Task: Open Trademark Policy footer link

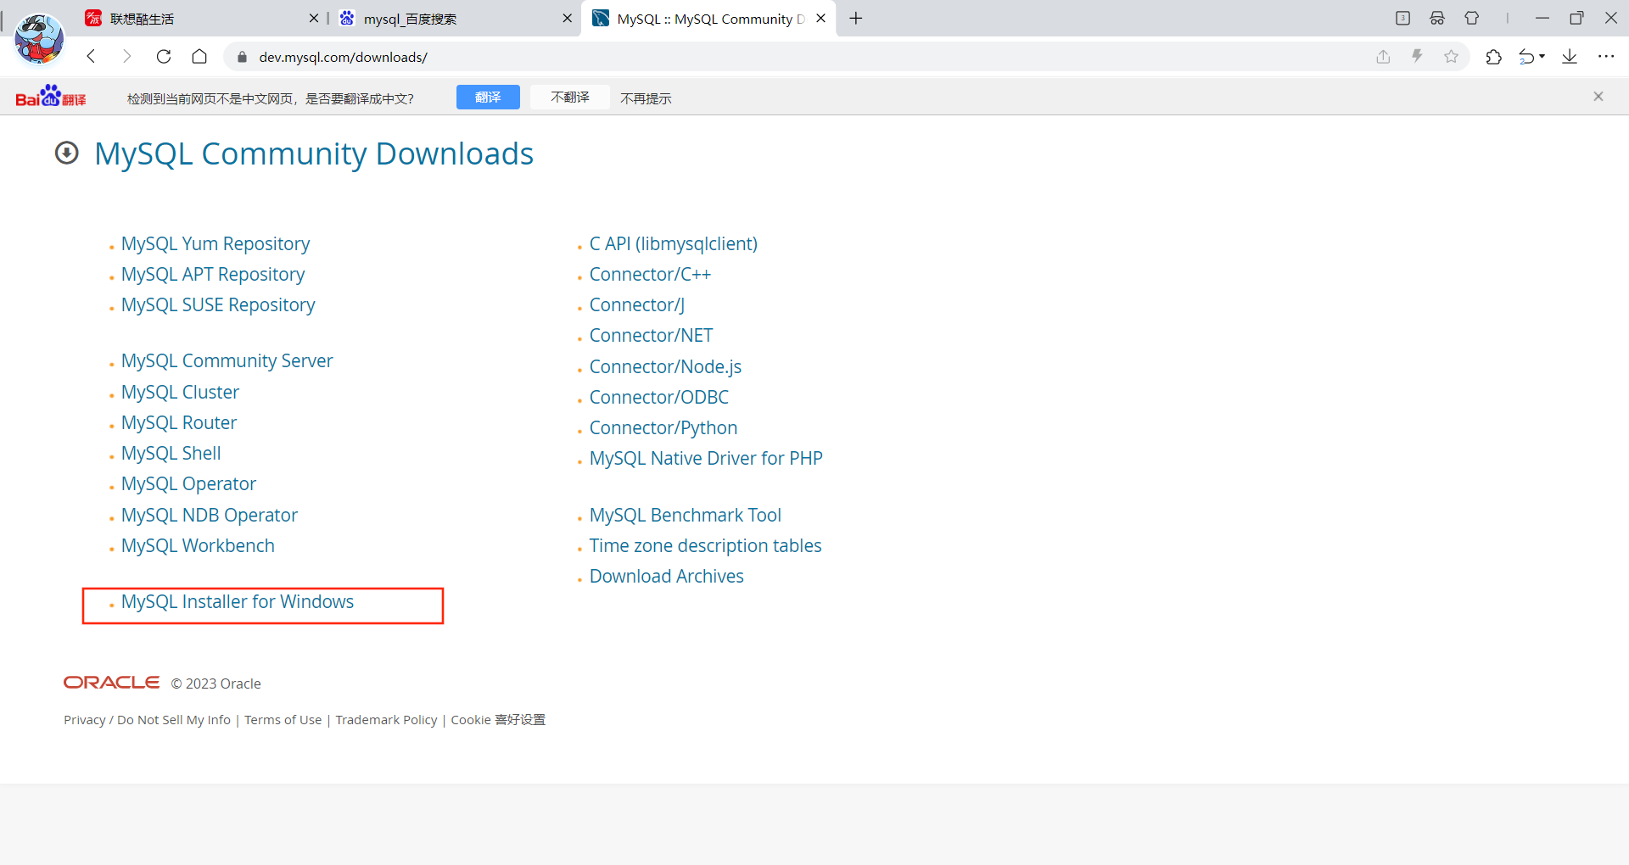Action: (x=386, y=720)
